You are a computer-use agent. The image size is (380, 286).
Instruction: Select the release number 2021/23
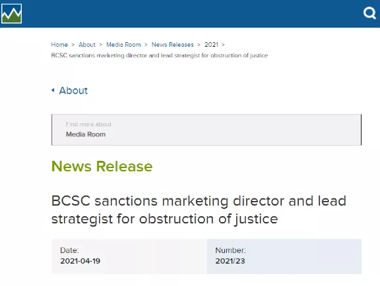(x=230, y=261)
